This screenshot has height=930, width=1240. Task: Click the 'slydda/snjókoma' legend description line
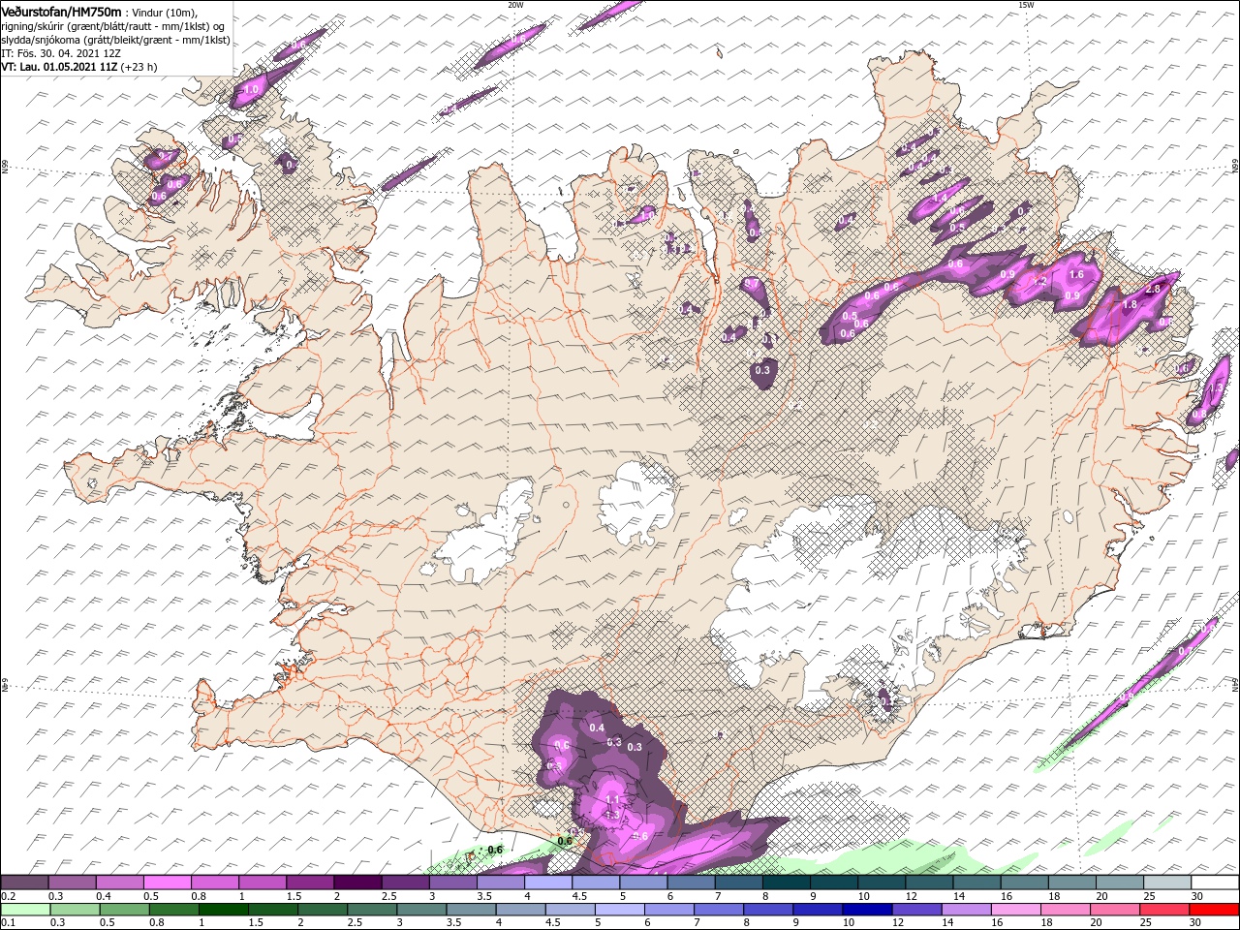(116, 40)
